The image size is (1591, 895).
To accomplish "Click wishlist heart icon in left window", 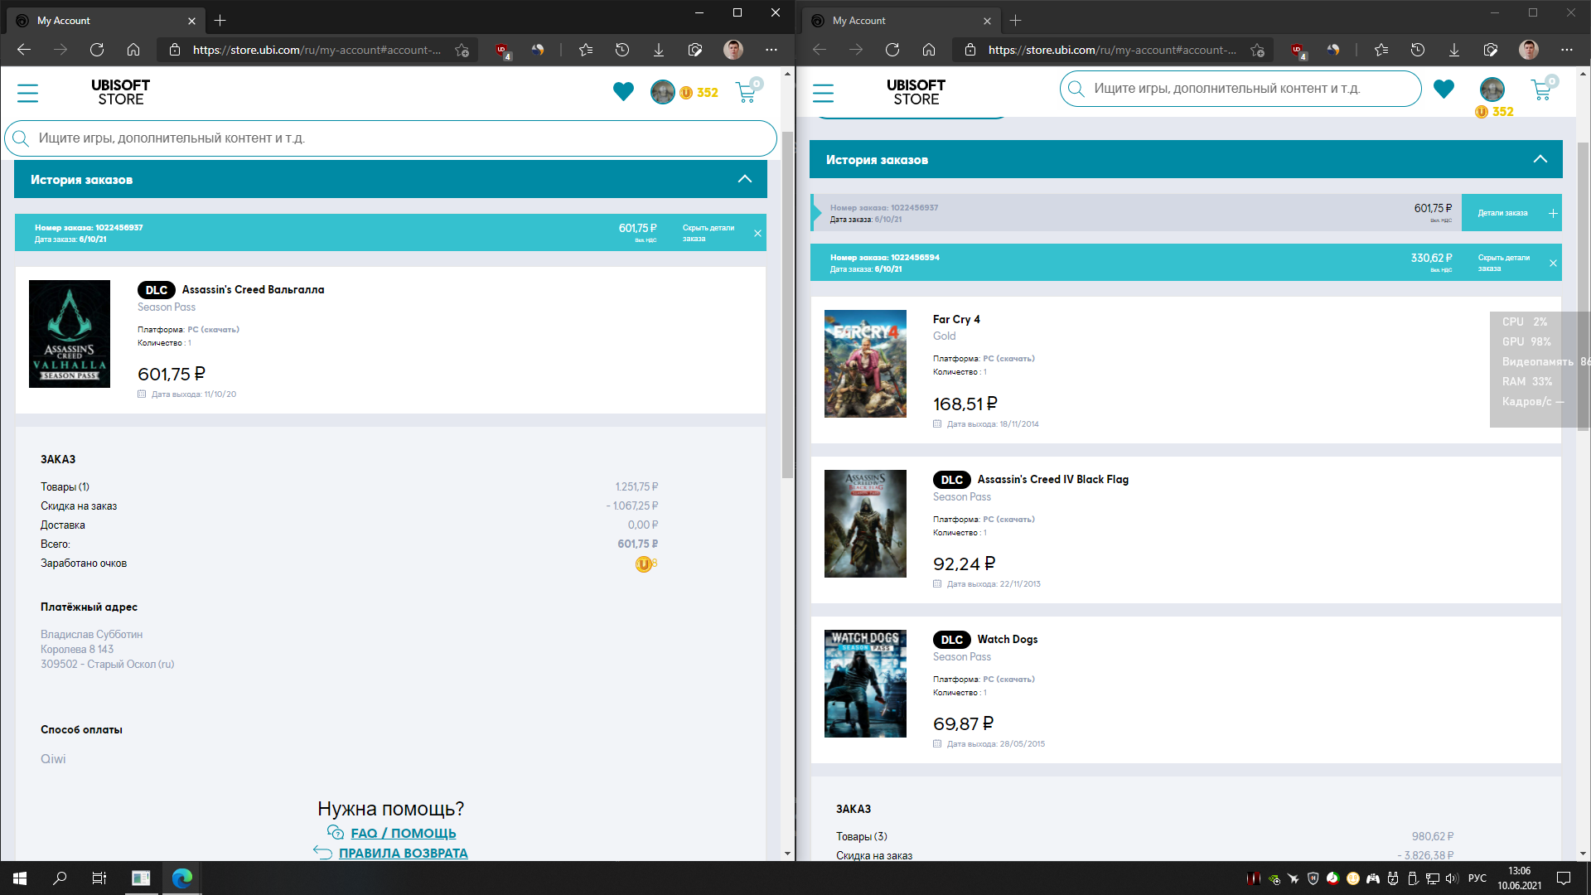I will [623, 92].
